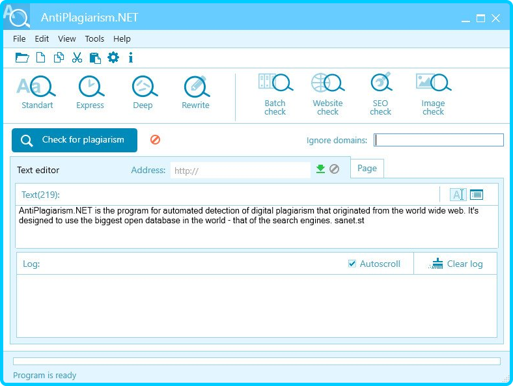Switch to the Page tab
The width and height of the screenshot is (513, 386).
[367, 168]
